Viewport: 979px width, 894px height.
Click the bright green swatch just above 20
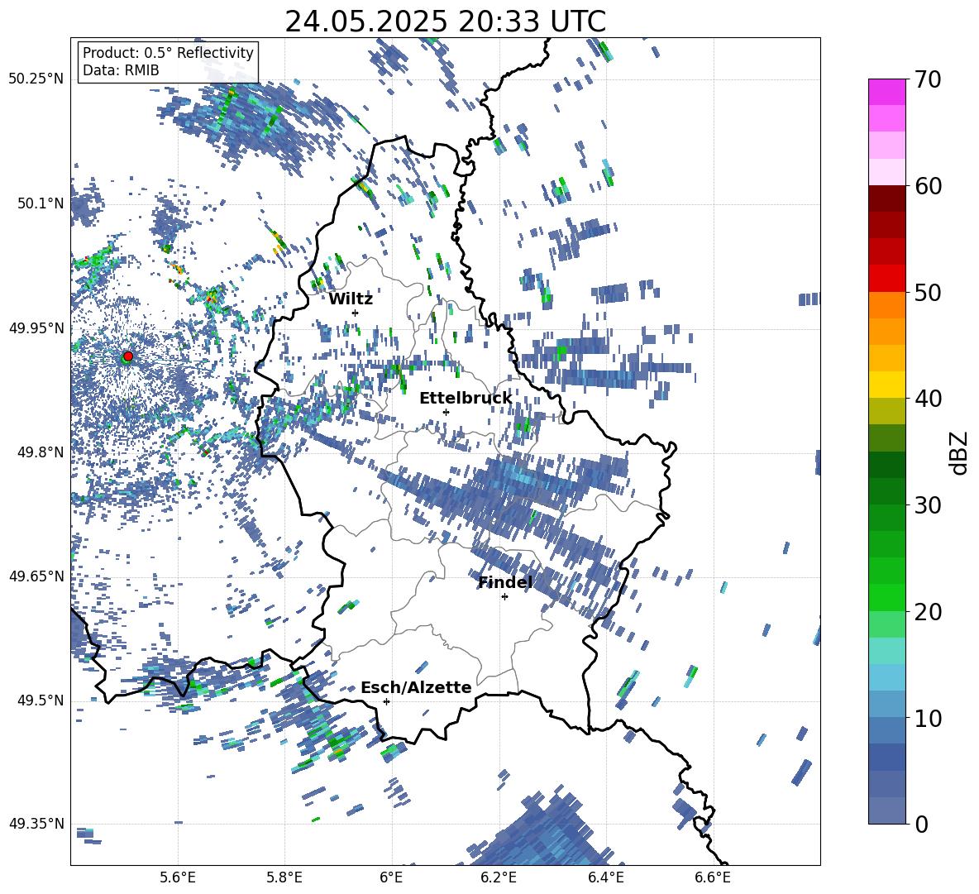point(886,597)
